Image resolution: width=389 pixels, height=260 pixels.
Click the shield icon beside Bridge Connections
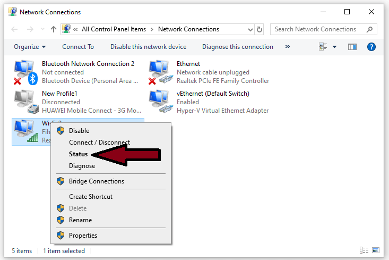(x=60, y=181)
